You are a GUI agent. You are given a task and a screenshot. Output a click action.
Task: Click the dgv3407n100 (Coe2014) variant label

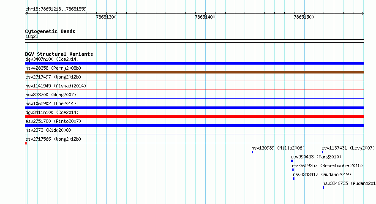tap(52, 59)
